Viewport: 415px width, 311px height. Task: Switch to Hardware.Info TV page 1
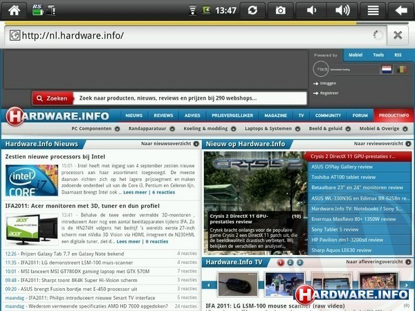coord(281,263)
